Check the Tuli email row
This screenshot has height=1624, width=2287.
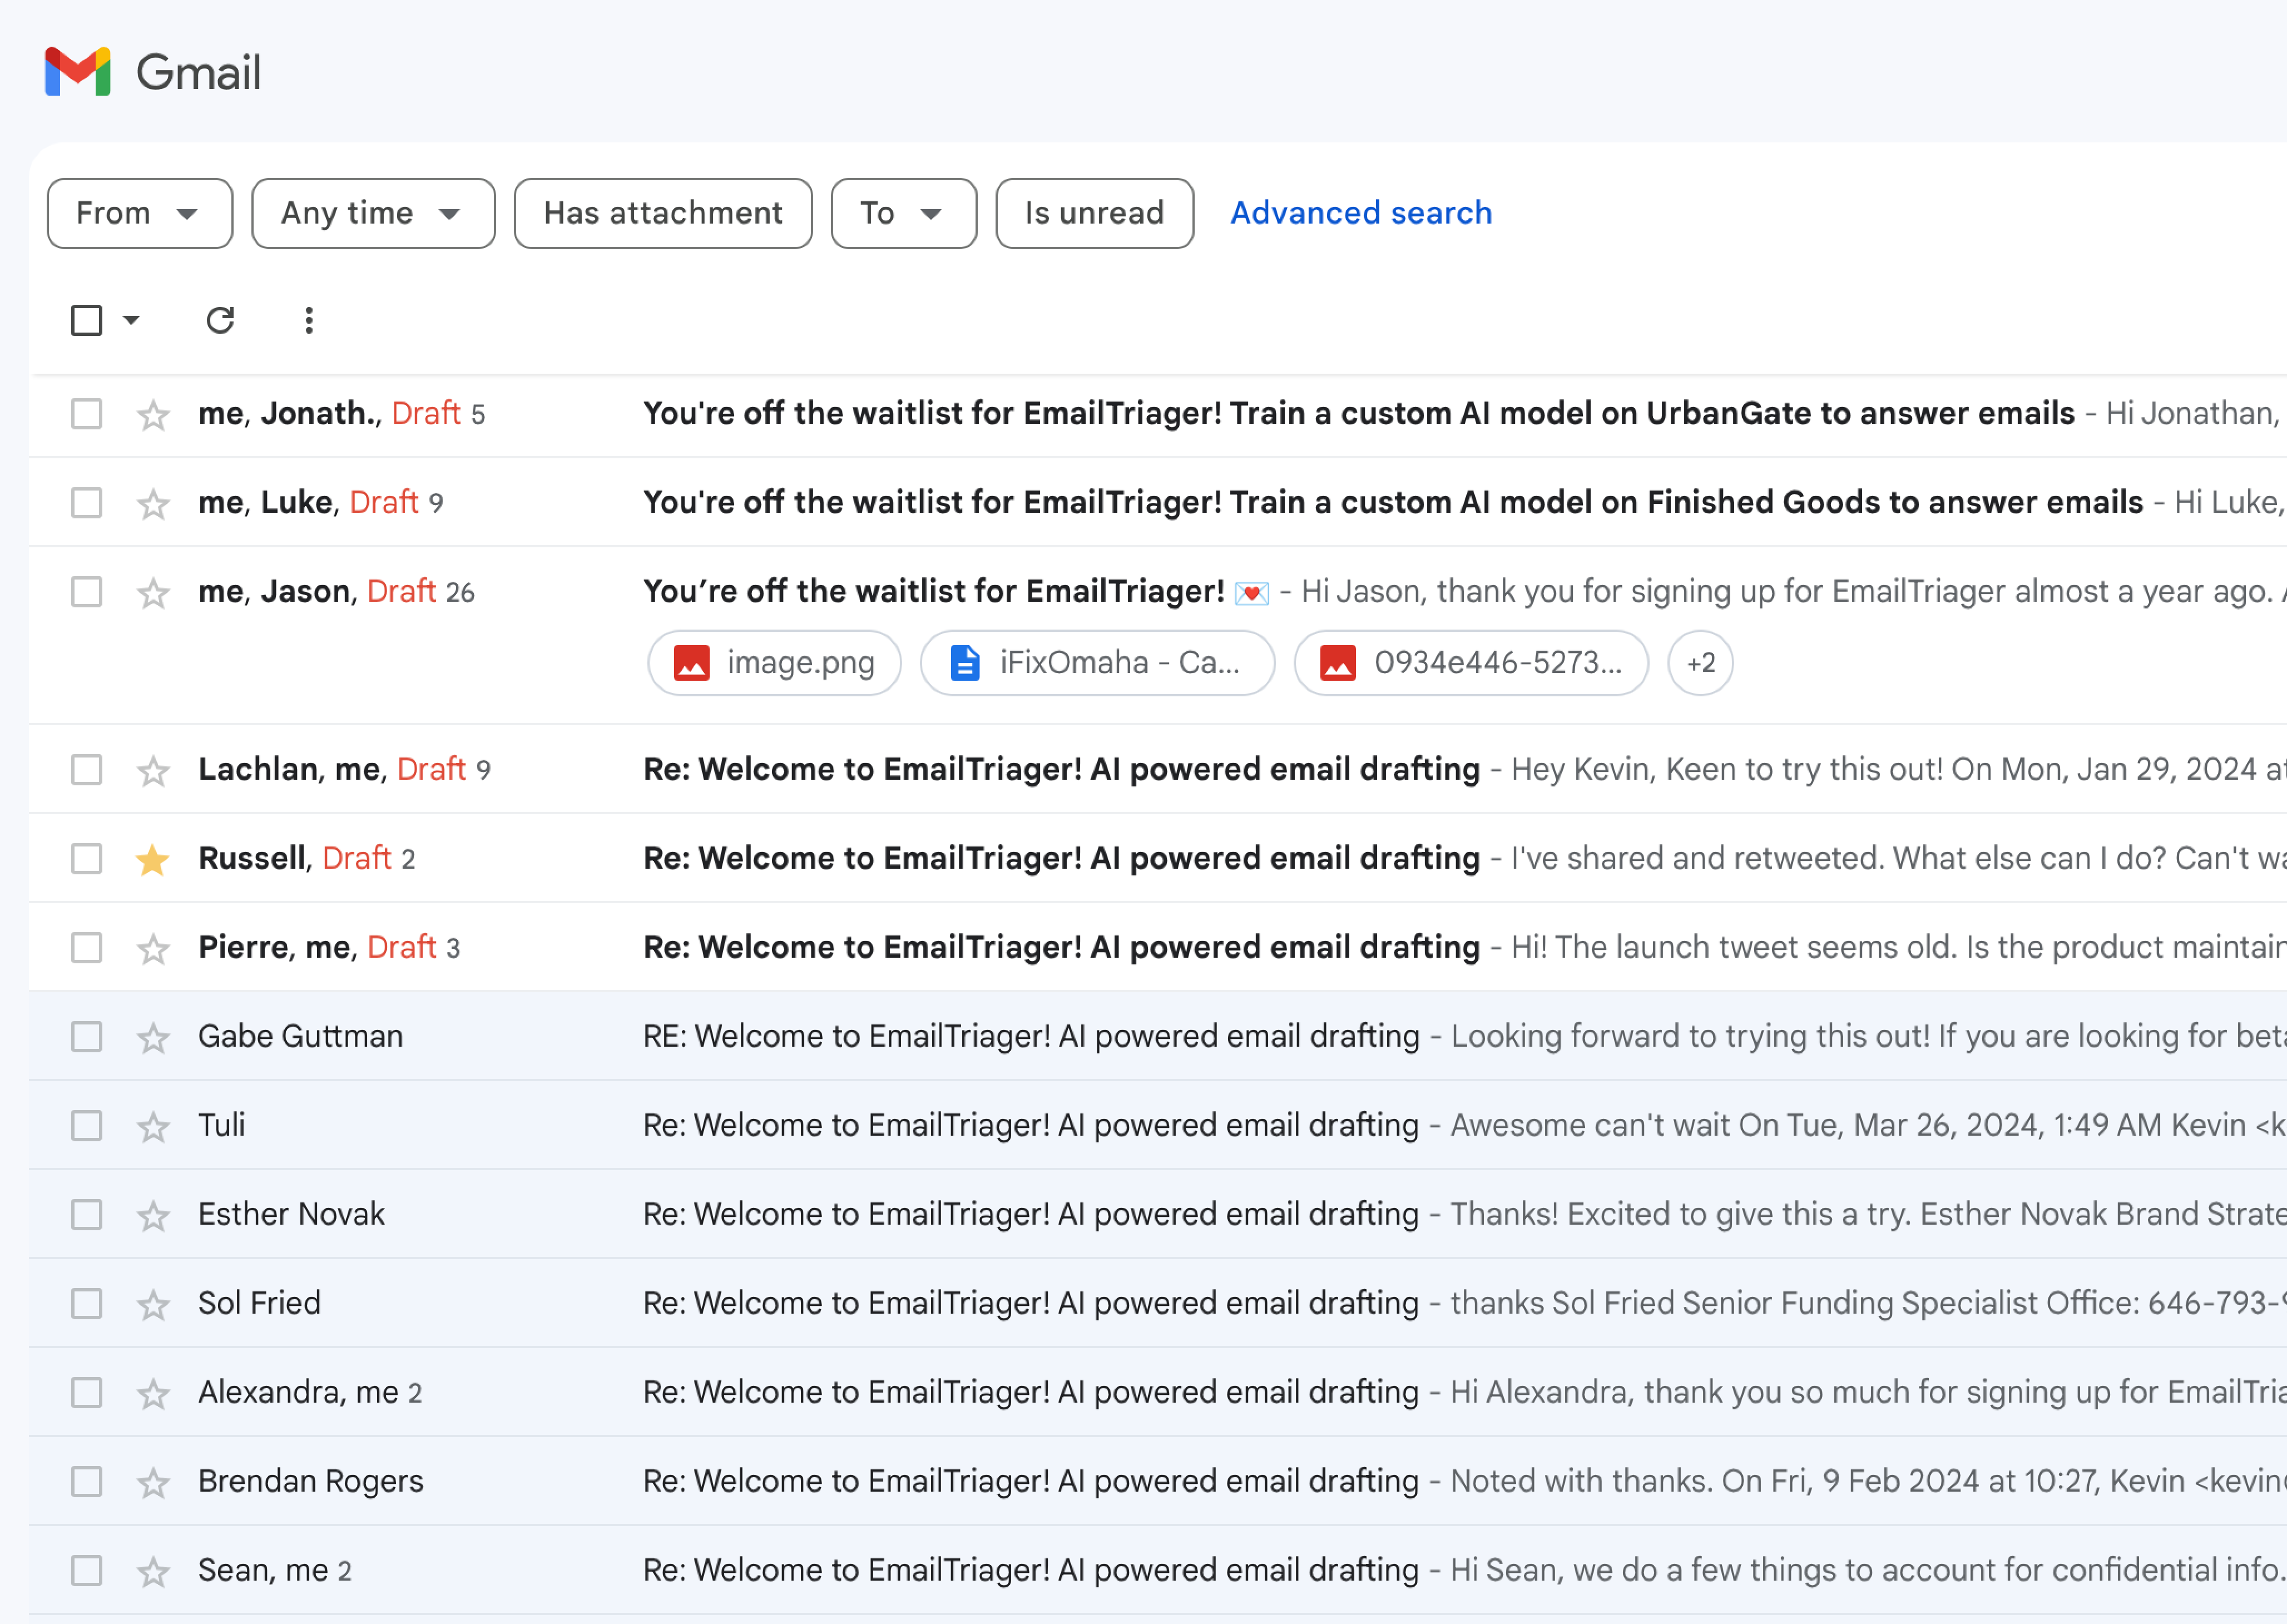pos(86,1125)
